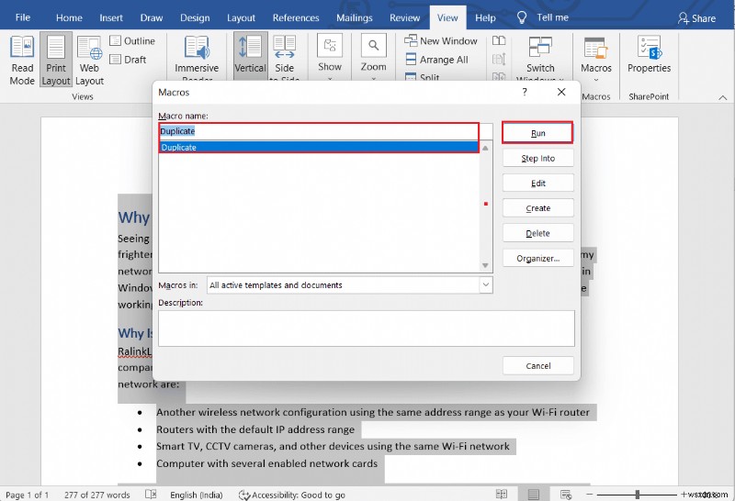Click the Page 1 of 1 status
This screenshot has height=501, width=735.
[x=28, y=495]
